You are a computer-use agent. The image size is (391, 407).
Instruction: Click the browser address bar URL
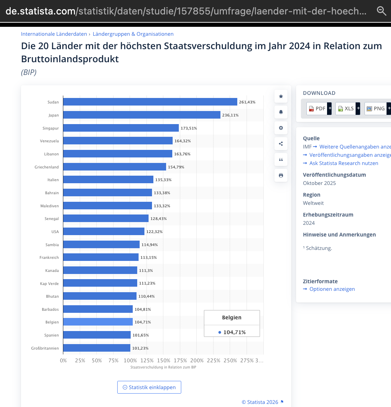pos(186,11)
